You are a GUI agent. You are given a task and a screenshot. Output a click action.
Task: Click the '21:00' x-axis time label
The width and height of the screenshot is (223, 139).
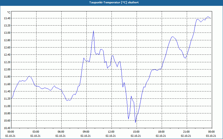point(187,132)
